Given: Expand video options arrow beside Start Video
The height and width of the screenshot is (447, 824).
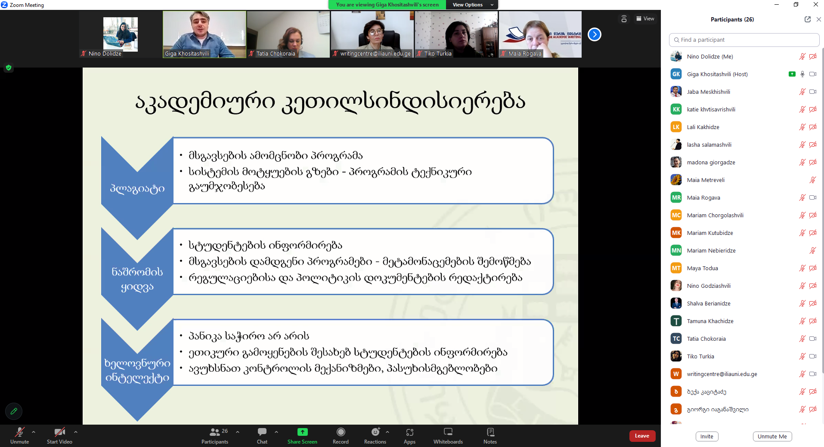Looking at the screenshot, I should [x=76, y=432].
